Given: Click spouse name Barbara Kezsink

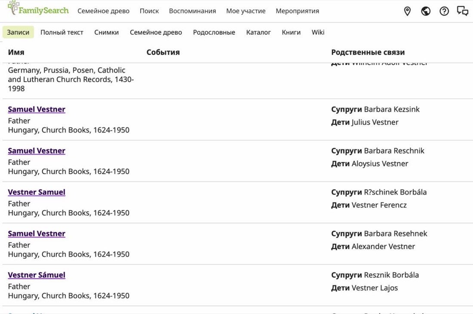Looking at the screenshot, I should [392, 110].
